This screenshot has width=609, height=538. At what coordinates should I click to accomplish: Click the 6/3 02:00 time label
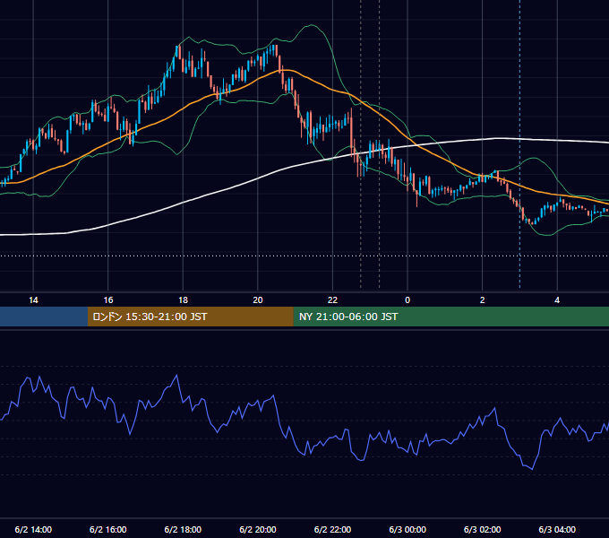(x=483, y=529)
